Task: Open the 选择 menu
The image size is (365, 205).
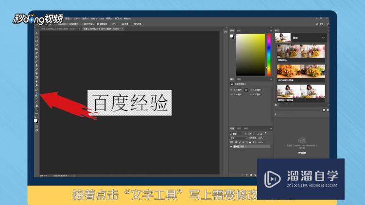Action: 86,18
